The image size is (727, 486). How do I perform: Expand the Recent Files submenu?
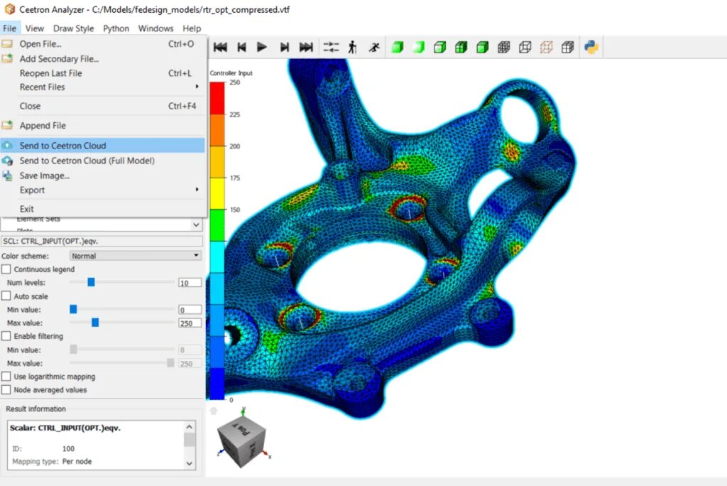pyautogui.click(x=103, y=87)
